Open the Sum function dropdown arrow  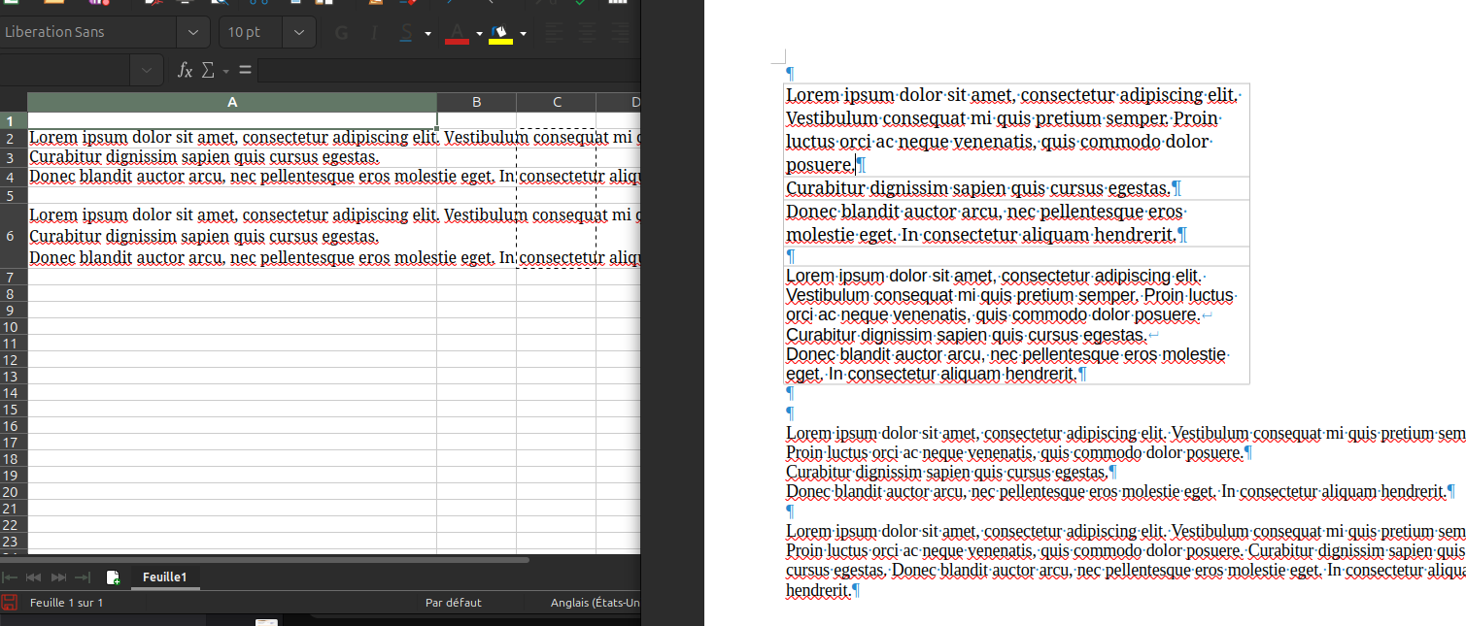click(x=225, y=70)
